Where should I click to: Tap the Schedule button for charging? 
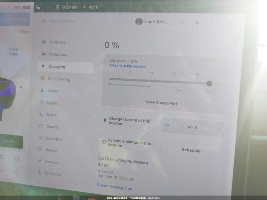(191, 150)
